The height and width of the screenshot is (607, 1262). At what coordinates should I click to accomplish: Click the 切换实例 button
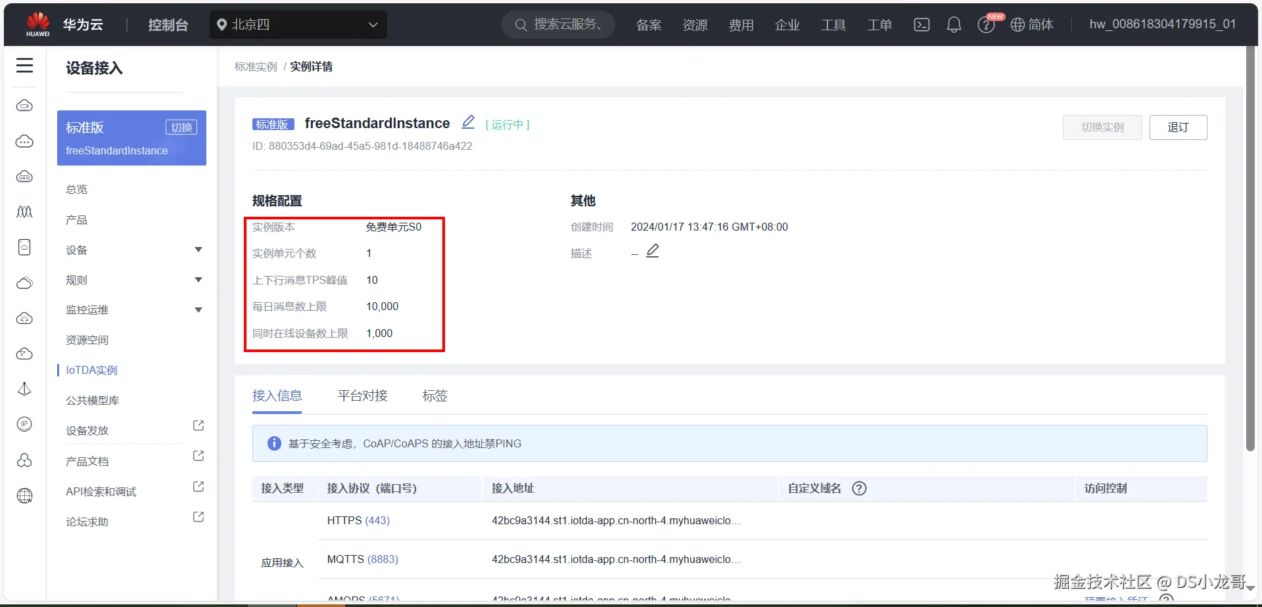click(x=1102, y=127)
